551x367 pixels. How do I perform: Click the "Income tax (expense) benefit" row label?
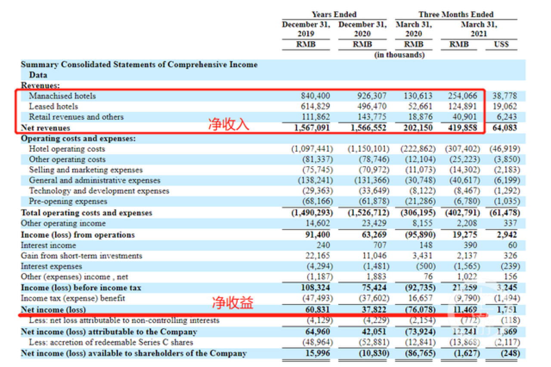tap(73, 298)
